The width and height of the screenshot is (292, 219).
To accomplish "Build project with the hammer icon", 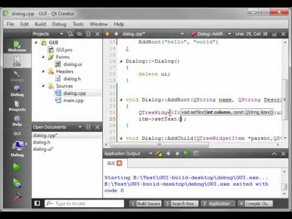I will (x=17, y=197).
